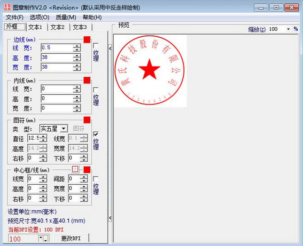
Task: Open the 质量(M) menu
Action: point(66,18)
